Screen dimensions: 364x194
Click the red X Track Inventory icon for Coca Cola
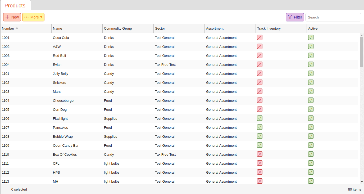260,37
